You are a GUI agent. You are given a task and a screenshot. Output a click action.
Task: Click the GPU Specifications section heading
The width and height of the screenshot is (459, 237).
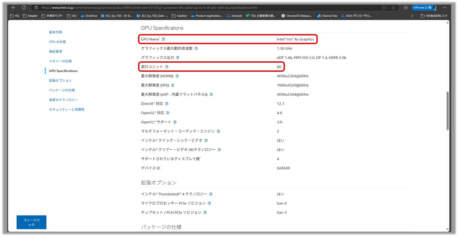click(162, 28)
